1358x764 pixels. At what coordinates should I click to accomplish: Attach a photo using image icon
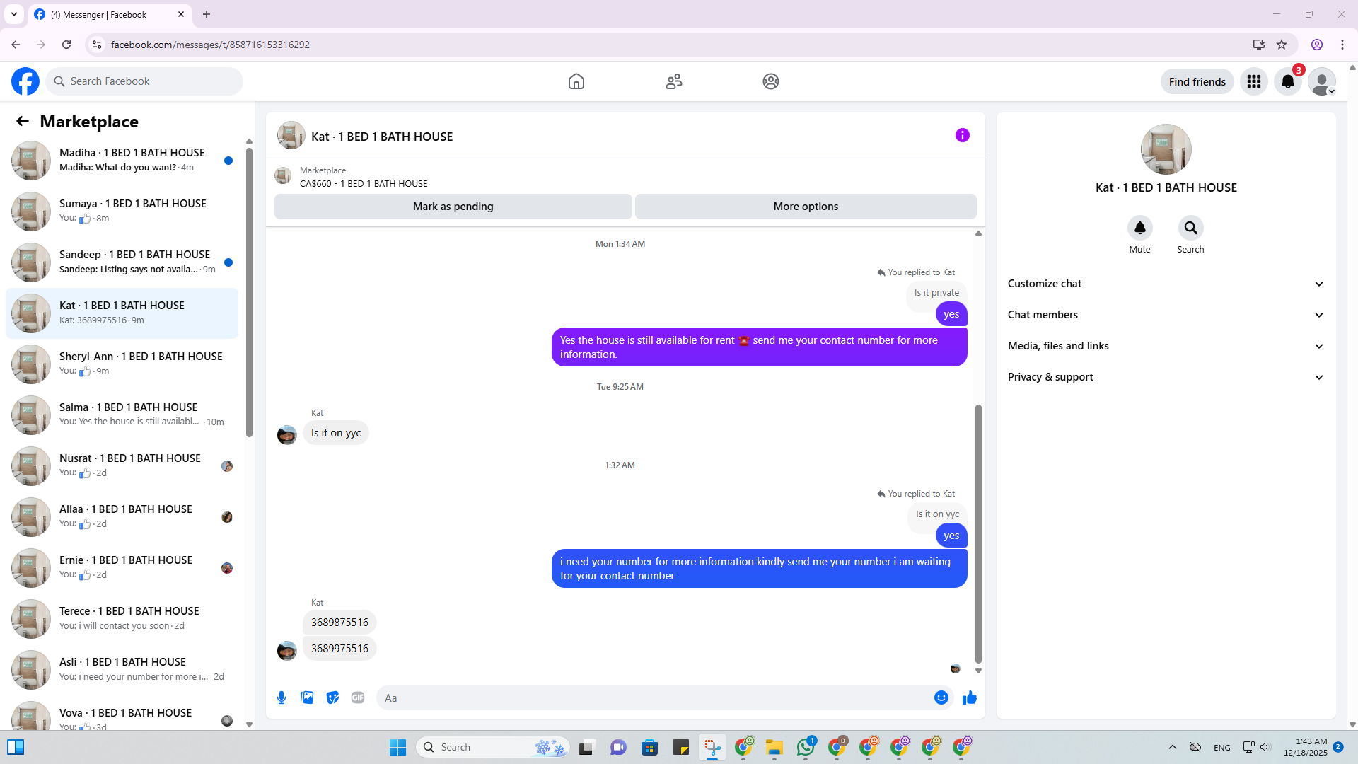(x=307, y=698)
